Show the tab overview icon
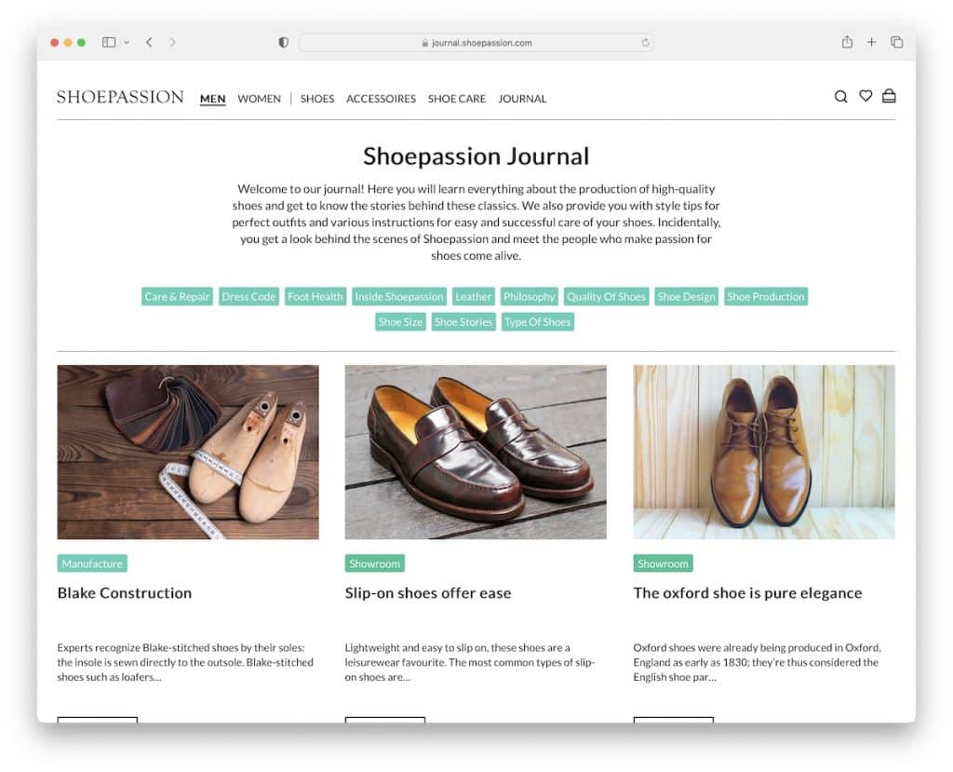This screenshot has height=772, width=953. tap(896, 42)
